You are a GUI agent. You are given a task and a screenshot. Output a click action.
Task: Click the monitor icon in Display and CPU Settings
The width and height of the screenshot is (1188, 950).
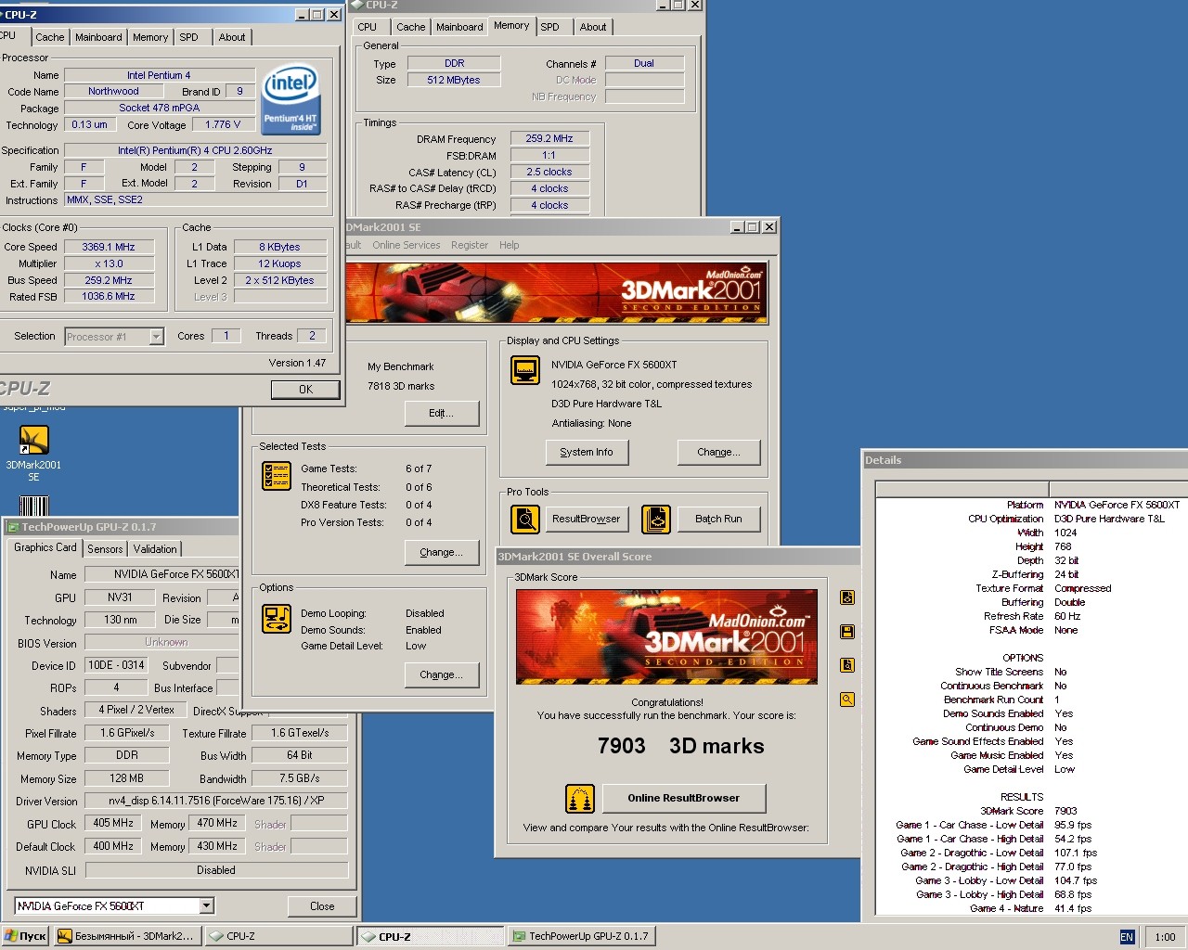[x=525, y=371]
